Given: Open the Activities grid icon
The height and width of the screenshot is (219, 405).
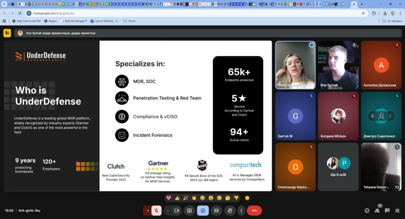Looking at the screenshot, I should 398,211.
